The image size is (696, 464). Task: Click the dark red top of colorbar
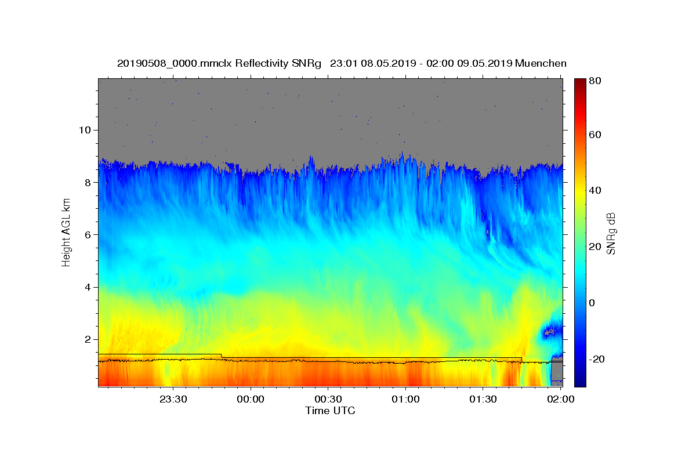pos(580,84)
